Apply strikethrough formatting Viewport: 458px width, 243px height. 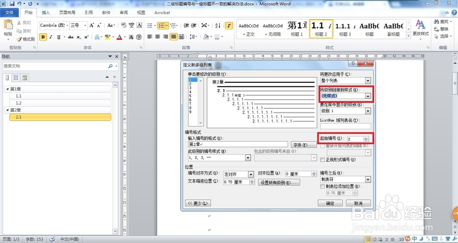click(x=71, y=37)
